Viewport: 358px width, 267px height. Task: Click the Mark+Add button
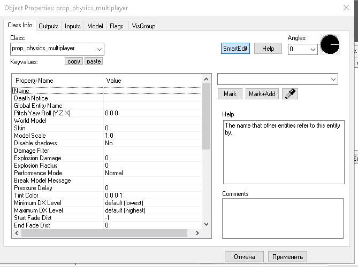pos(262,93)
